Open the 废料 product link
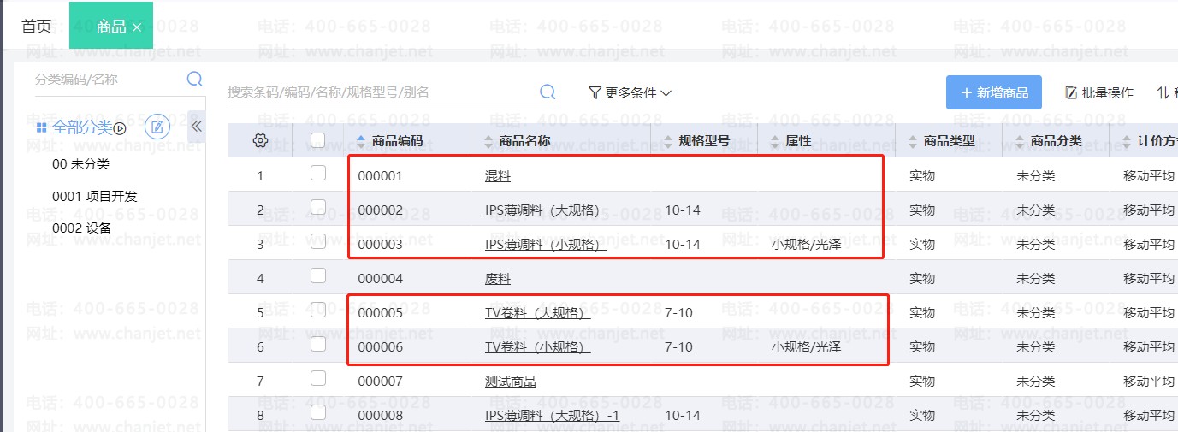This screenshot has width=1178, height=432. click(498, 279)
